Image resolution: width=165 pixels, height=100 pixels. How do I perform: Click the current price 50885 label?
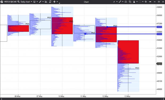[159, 64]
